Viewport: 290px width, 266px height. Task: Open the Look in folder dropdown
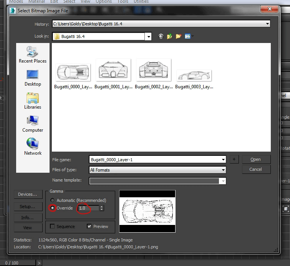[x=148, y=36]
